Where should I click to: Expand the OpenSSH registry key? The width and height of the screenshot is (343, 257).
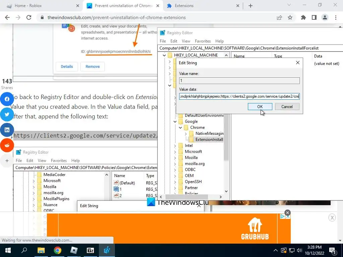(x=175, y=182)
